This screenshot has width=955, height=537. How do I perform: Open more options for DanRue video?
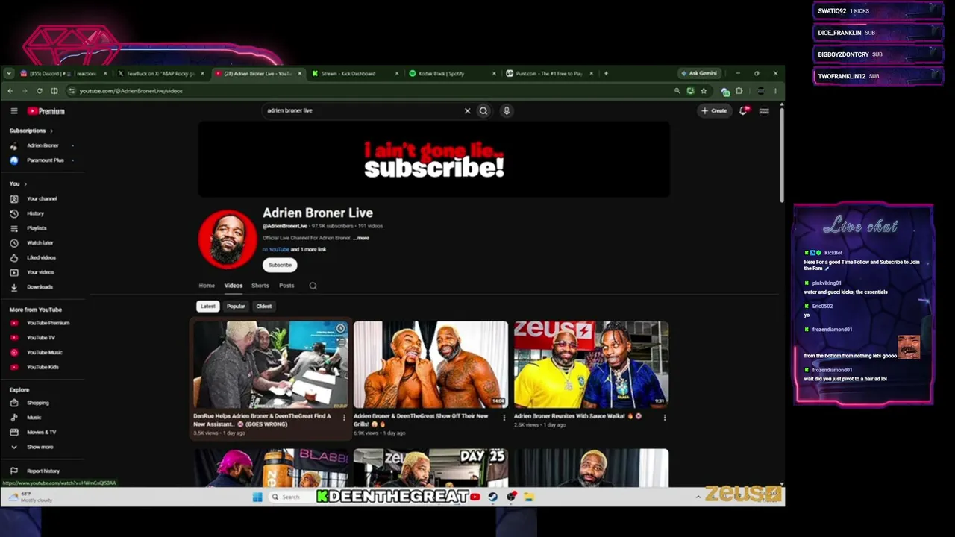coord(344,418)
